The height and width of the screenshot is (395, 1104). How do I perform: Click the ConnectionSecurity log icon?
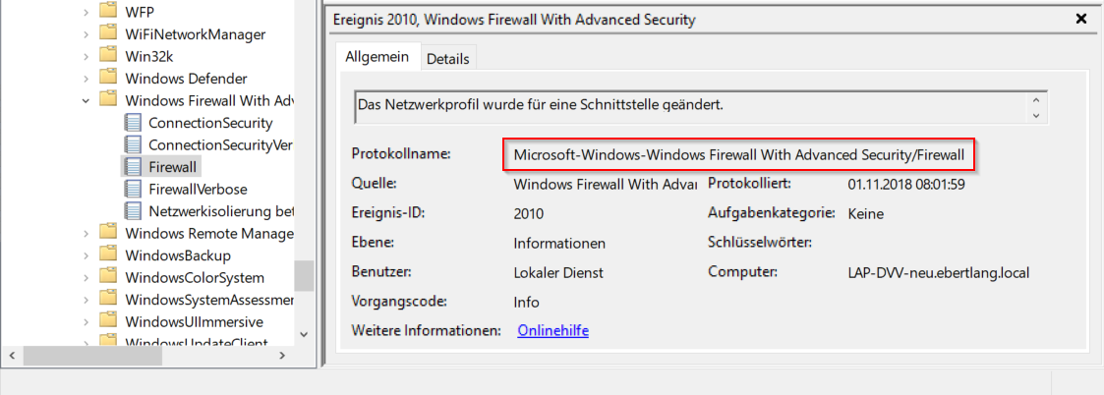point(134,123)
